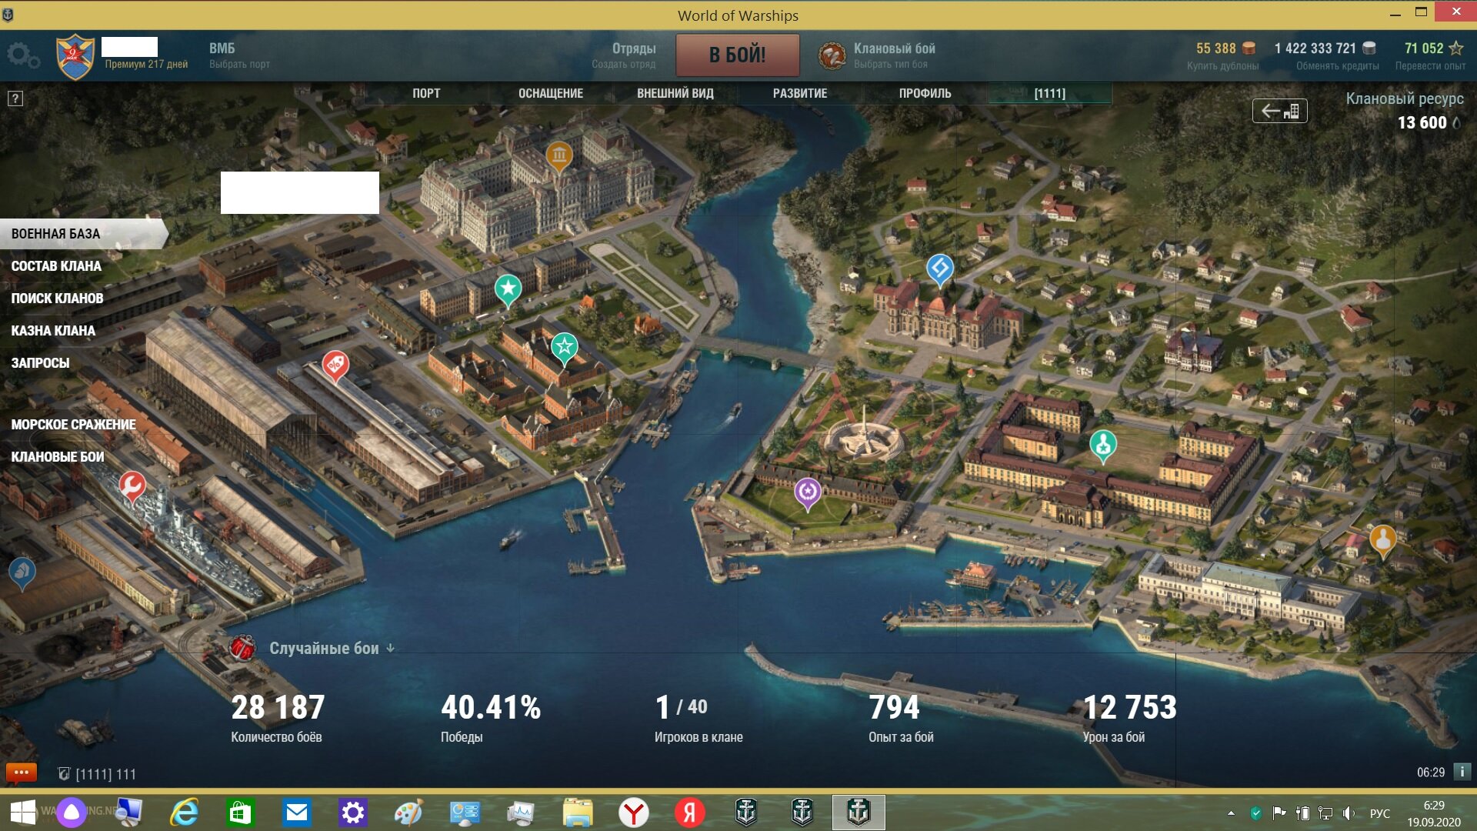
Task: Click the clan shield emblem avatar
Action: pyautogui.click(x=75, y=57)
